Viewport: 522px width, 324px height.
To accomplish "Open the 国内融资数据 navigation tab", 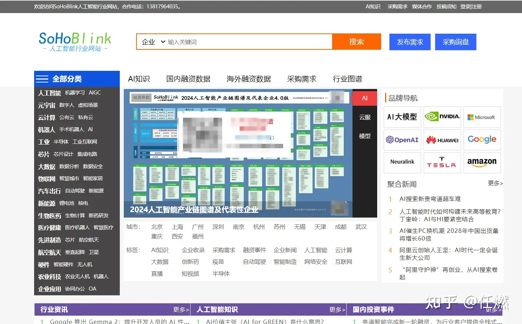I will click(x=188, y=79).
